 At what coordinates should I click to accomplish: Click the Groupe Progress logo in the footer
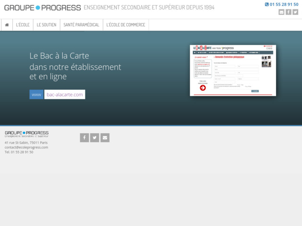[x=26, y=134]
